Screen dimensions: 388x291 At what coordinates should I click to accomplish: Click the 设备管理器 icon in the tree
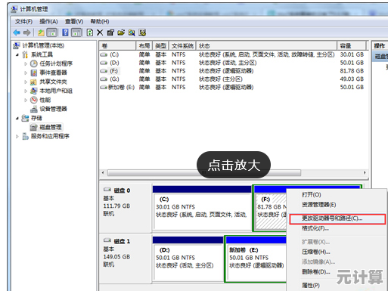(x=34, y=109)
